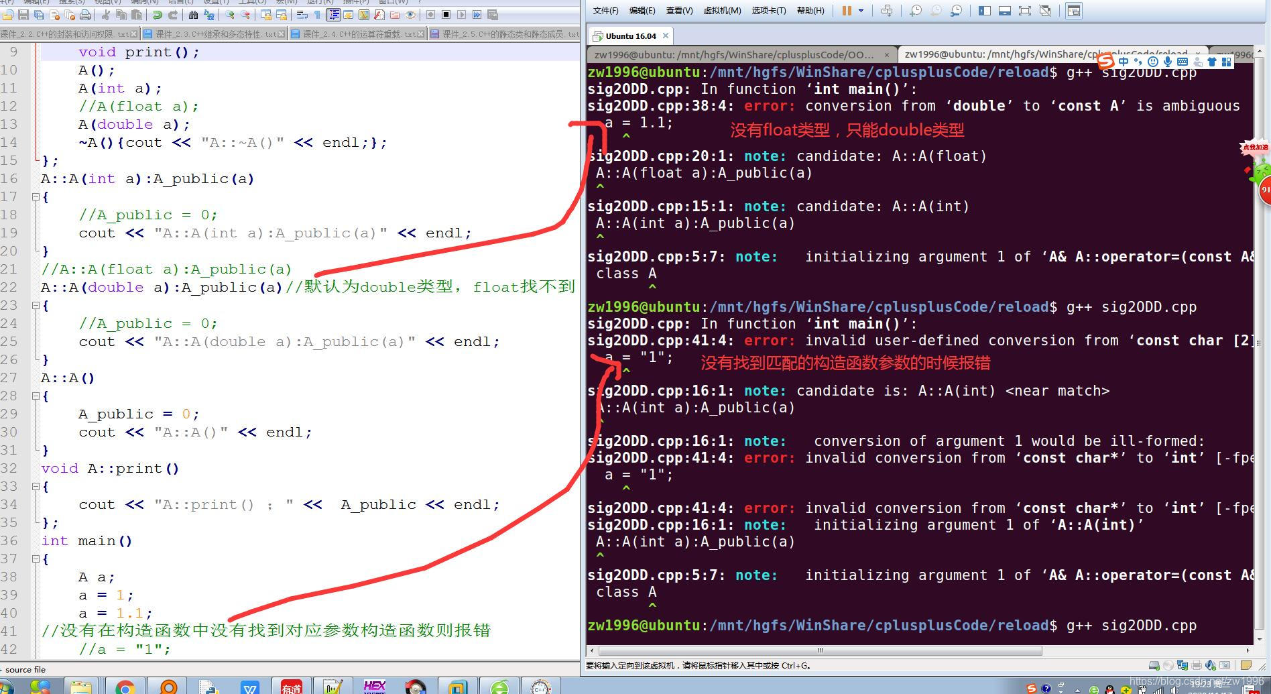The image size is (1271, 694).
Task: Click the Save All icon in Notepad++
Action: click(39, 14)
